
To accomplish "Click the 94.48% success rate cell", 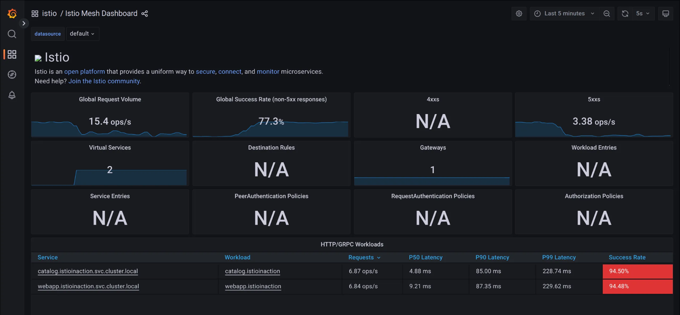I will [x=637, y=286].
